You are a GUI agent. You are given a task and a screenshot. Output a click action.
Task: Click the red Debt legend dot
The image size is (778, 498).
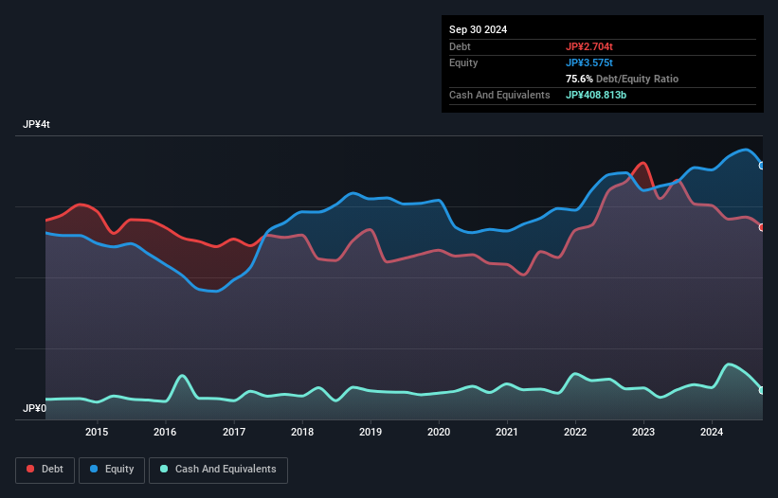pyautogui.click(x=30, y=469)
